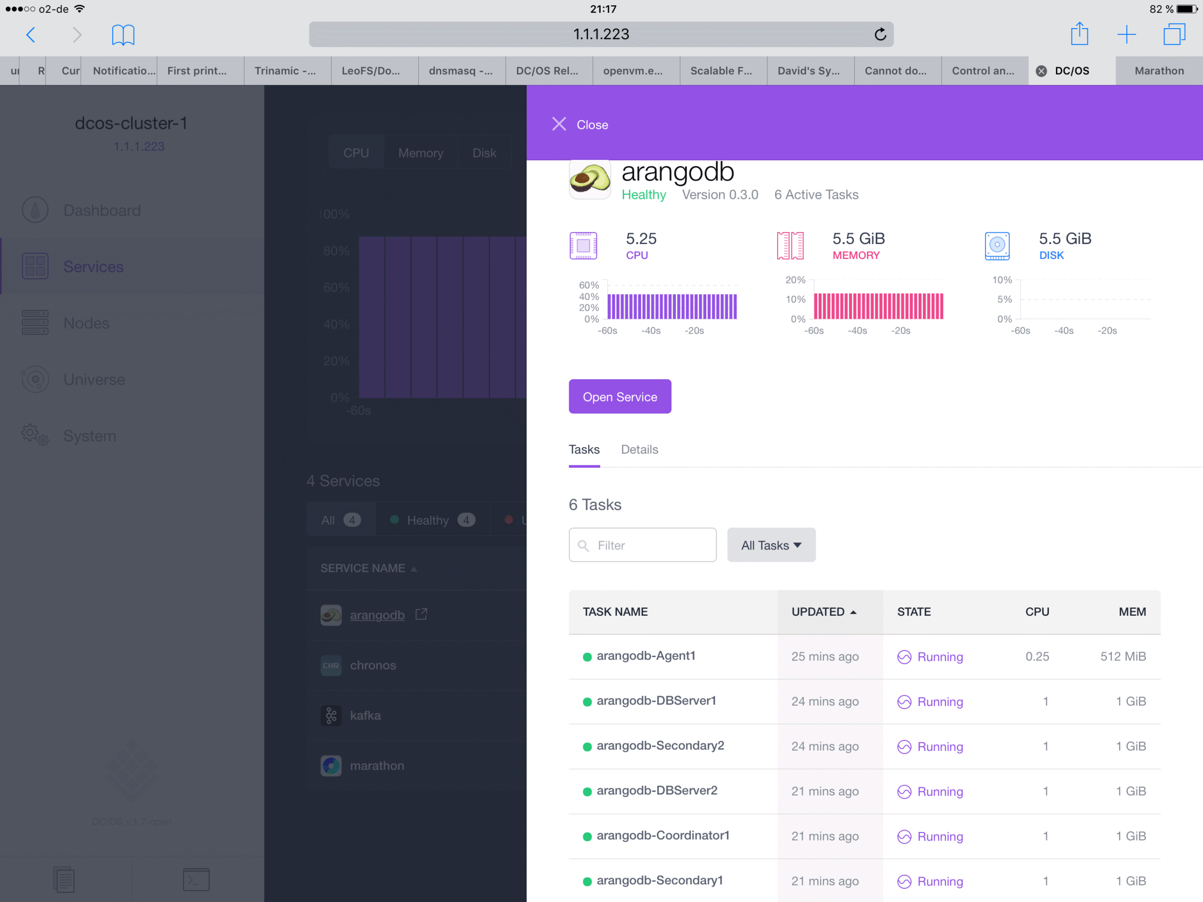Click the Open Service button
Image resolution: width=1203 pixels, height=902 pixels.
[x=620, y=397]
